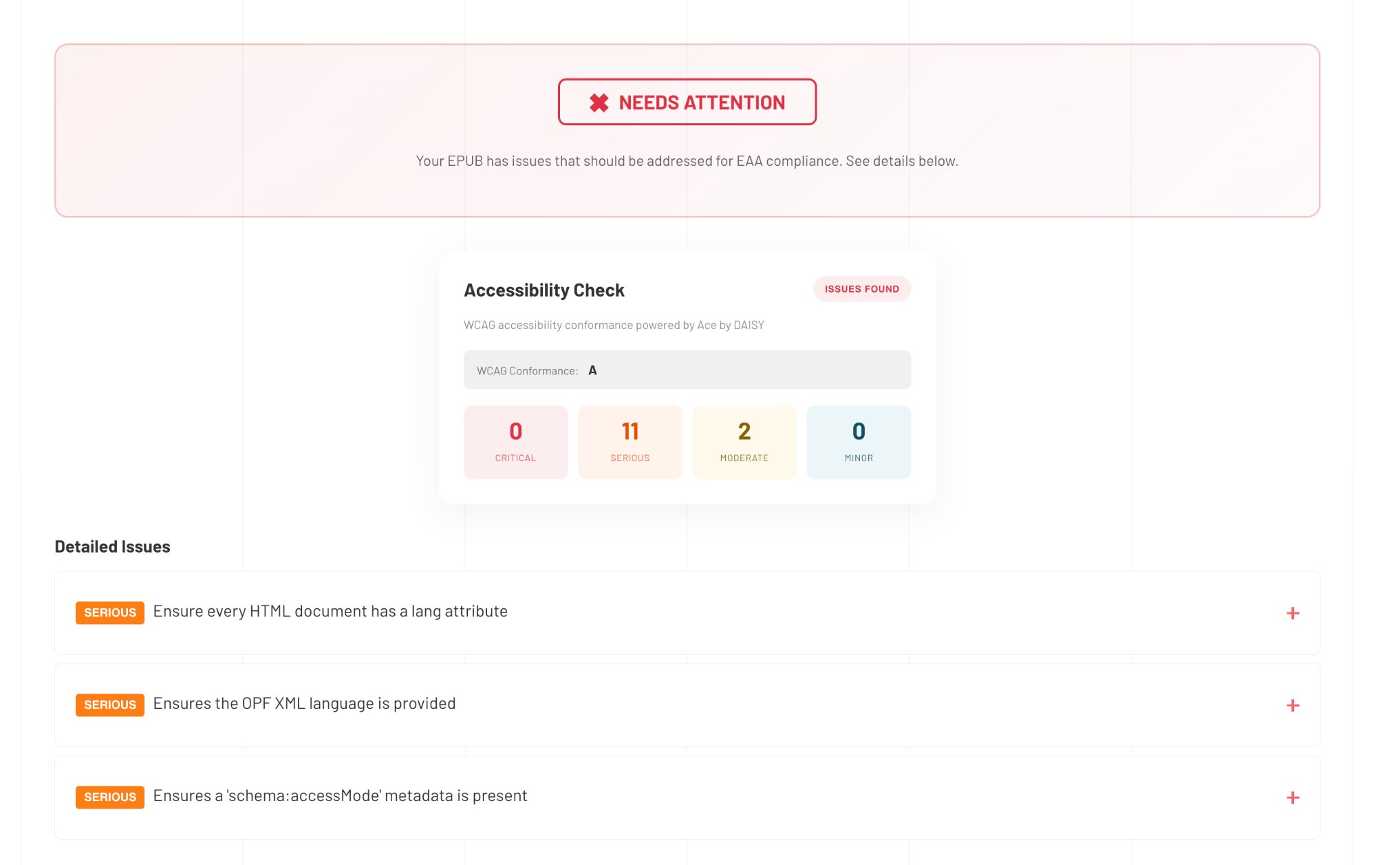Screen dimensions: 1376x865
Task: Expand the OPF XML language issue details
Action: point(1293,705)
